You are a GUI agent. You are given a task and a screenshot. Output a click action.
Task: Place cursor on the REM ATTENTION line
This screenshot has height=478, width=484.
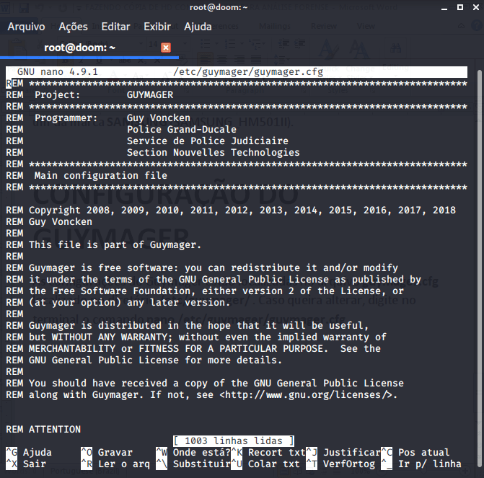coord(43,430)
